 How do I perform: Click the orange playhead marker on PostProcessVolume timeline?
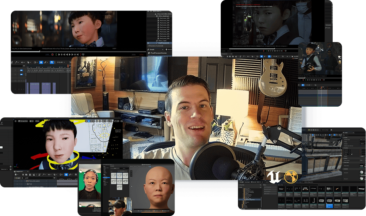click(68, 66)
